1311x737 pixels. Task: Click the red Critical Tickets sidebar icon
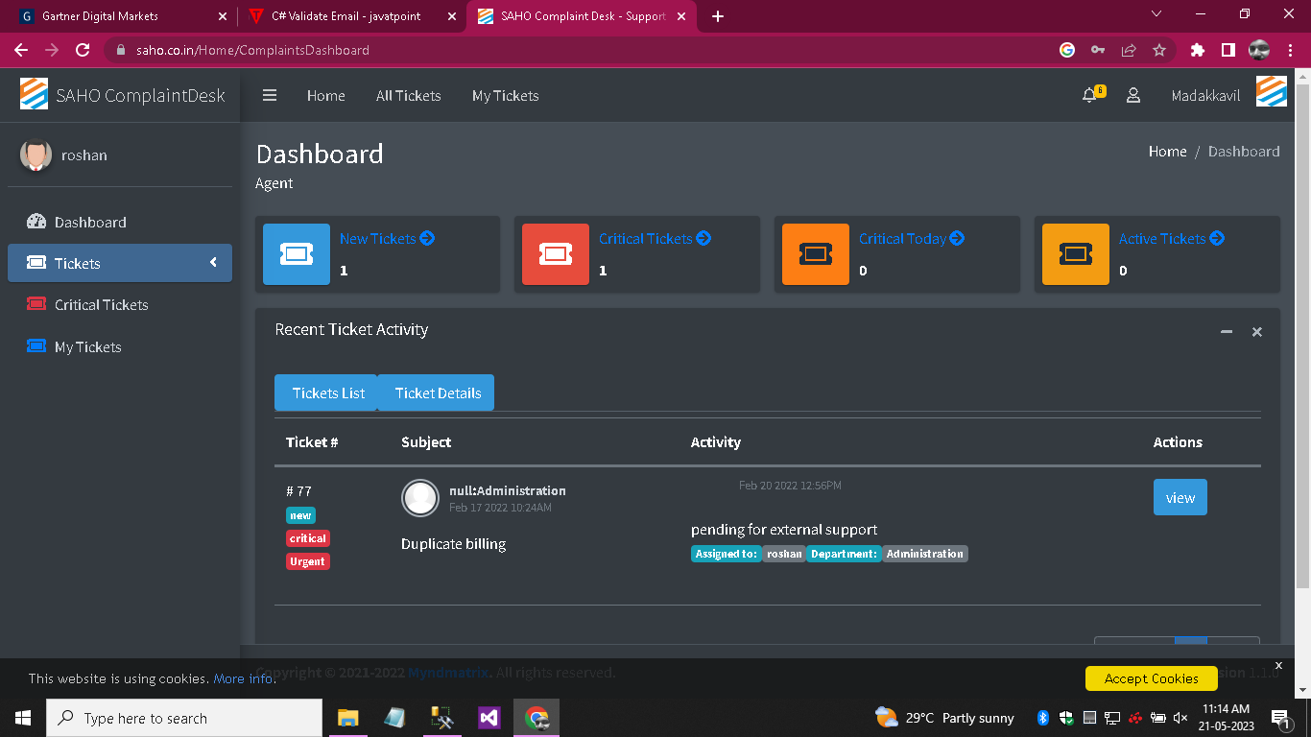click(36, 304)
